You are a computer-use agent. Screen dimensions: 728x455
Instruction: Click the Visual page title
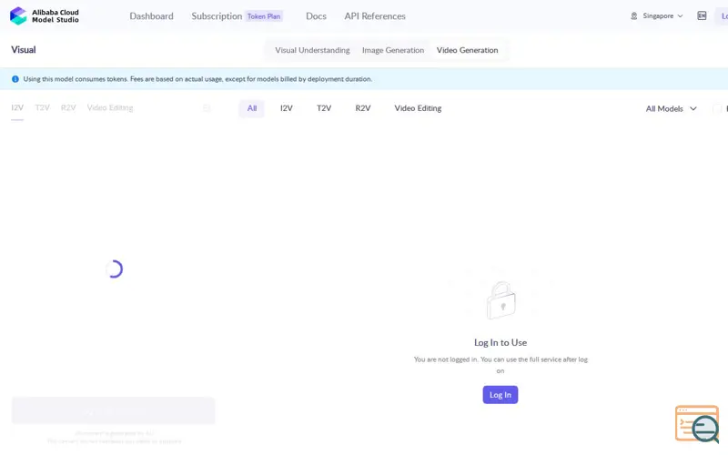[24, 50]
